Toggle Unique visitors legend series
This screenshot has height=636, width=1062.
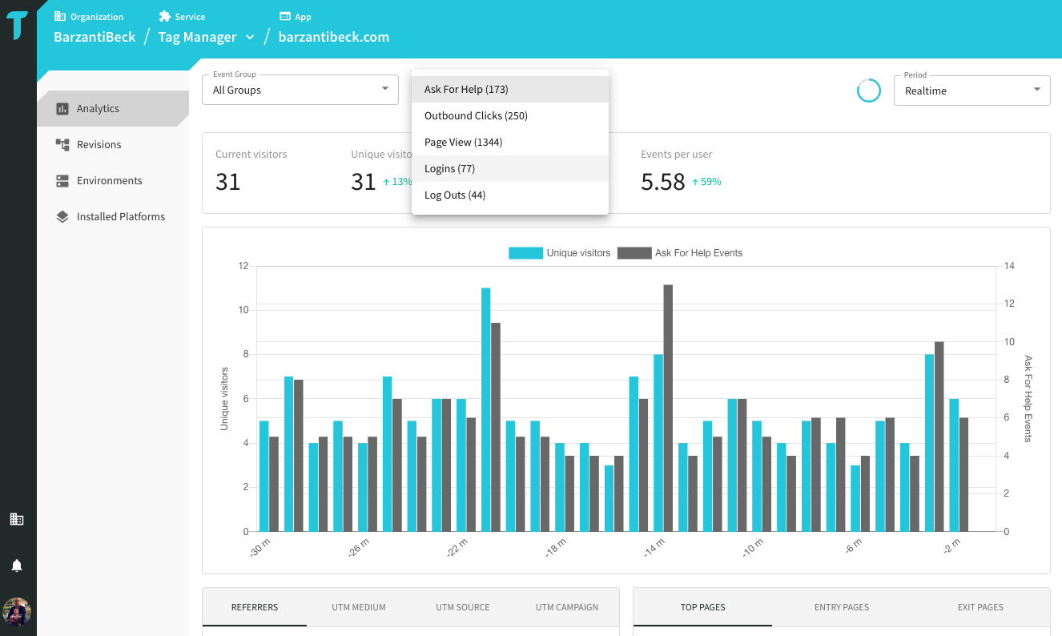tap(559, 253)
